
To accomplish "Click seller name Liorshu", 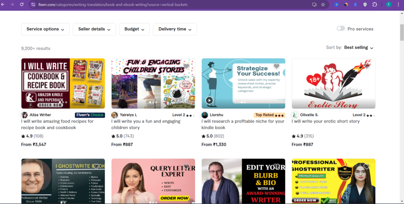I will 217,115.
